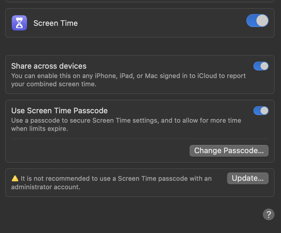Click the partially visible panel at top edge
Image resolution: width=281 pixels, height=233 pixels.
pyautogui.click(x=140, y=1)
